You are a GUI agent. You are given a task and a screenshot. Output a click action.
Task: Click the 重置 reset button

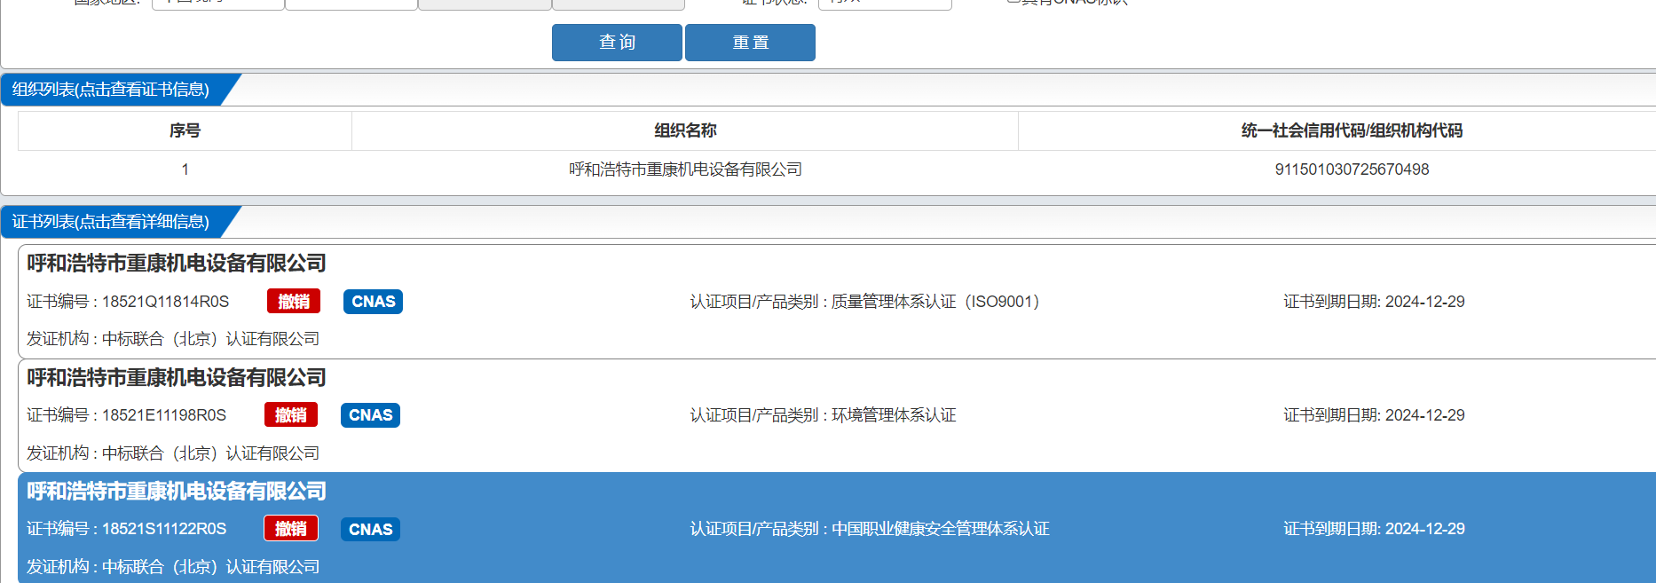(x=750, y=43)
